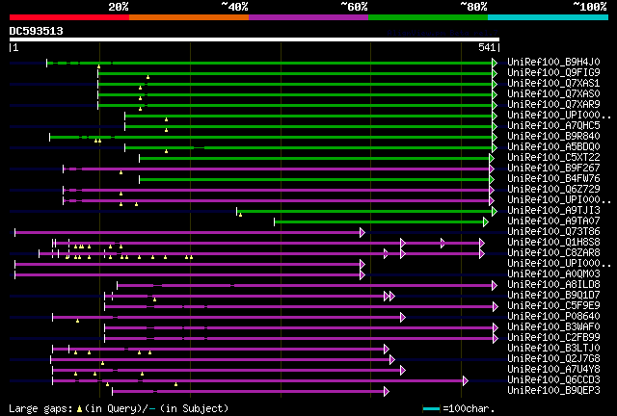
Task: Click the purple arrowhead ending the UniRef100_Q6CCD3 alignment
Action: tap(466, 380)
